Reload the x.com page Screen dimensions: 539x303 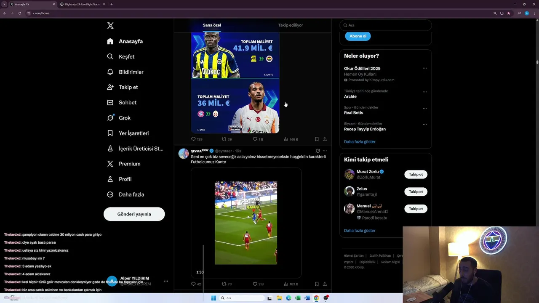pyautogui.click(x=20, y=13)
